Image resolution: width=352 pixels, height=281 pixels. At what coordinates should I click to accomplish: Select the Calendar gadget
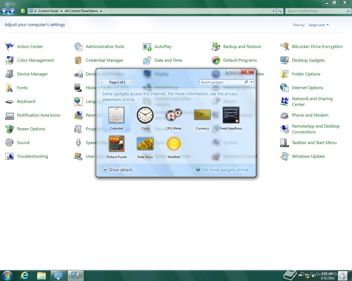pos(116,118)
